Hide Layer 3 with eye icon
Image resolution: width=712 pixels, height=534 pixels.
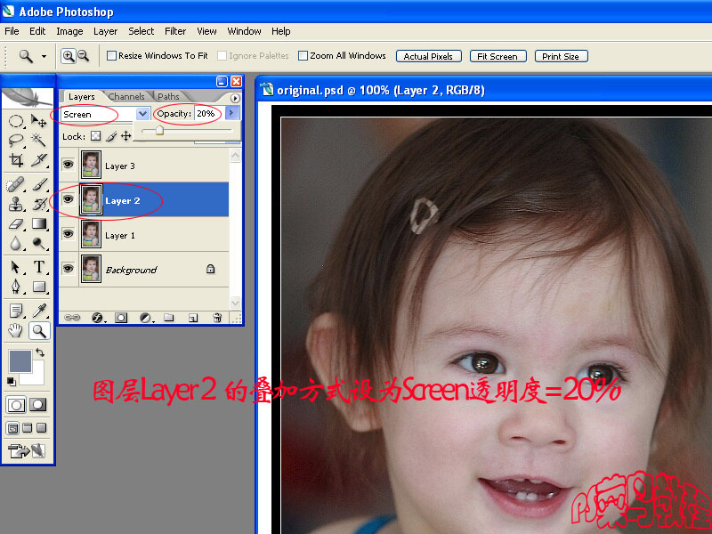69,165
